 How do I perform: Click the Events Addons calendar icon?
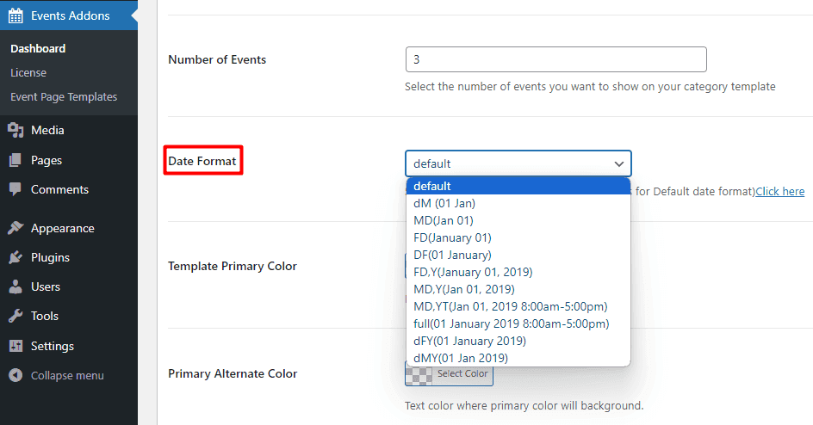16,15
